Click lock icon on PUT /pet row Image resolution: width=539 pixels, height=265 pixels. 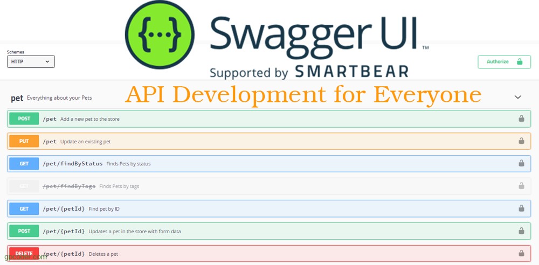(x=521, y=141)
